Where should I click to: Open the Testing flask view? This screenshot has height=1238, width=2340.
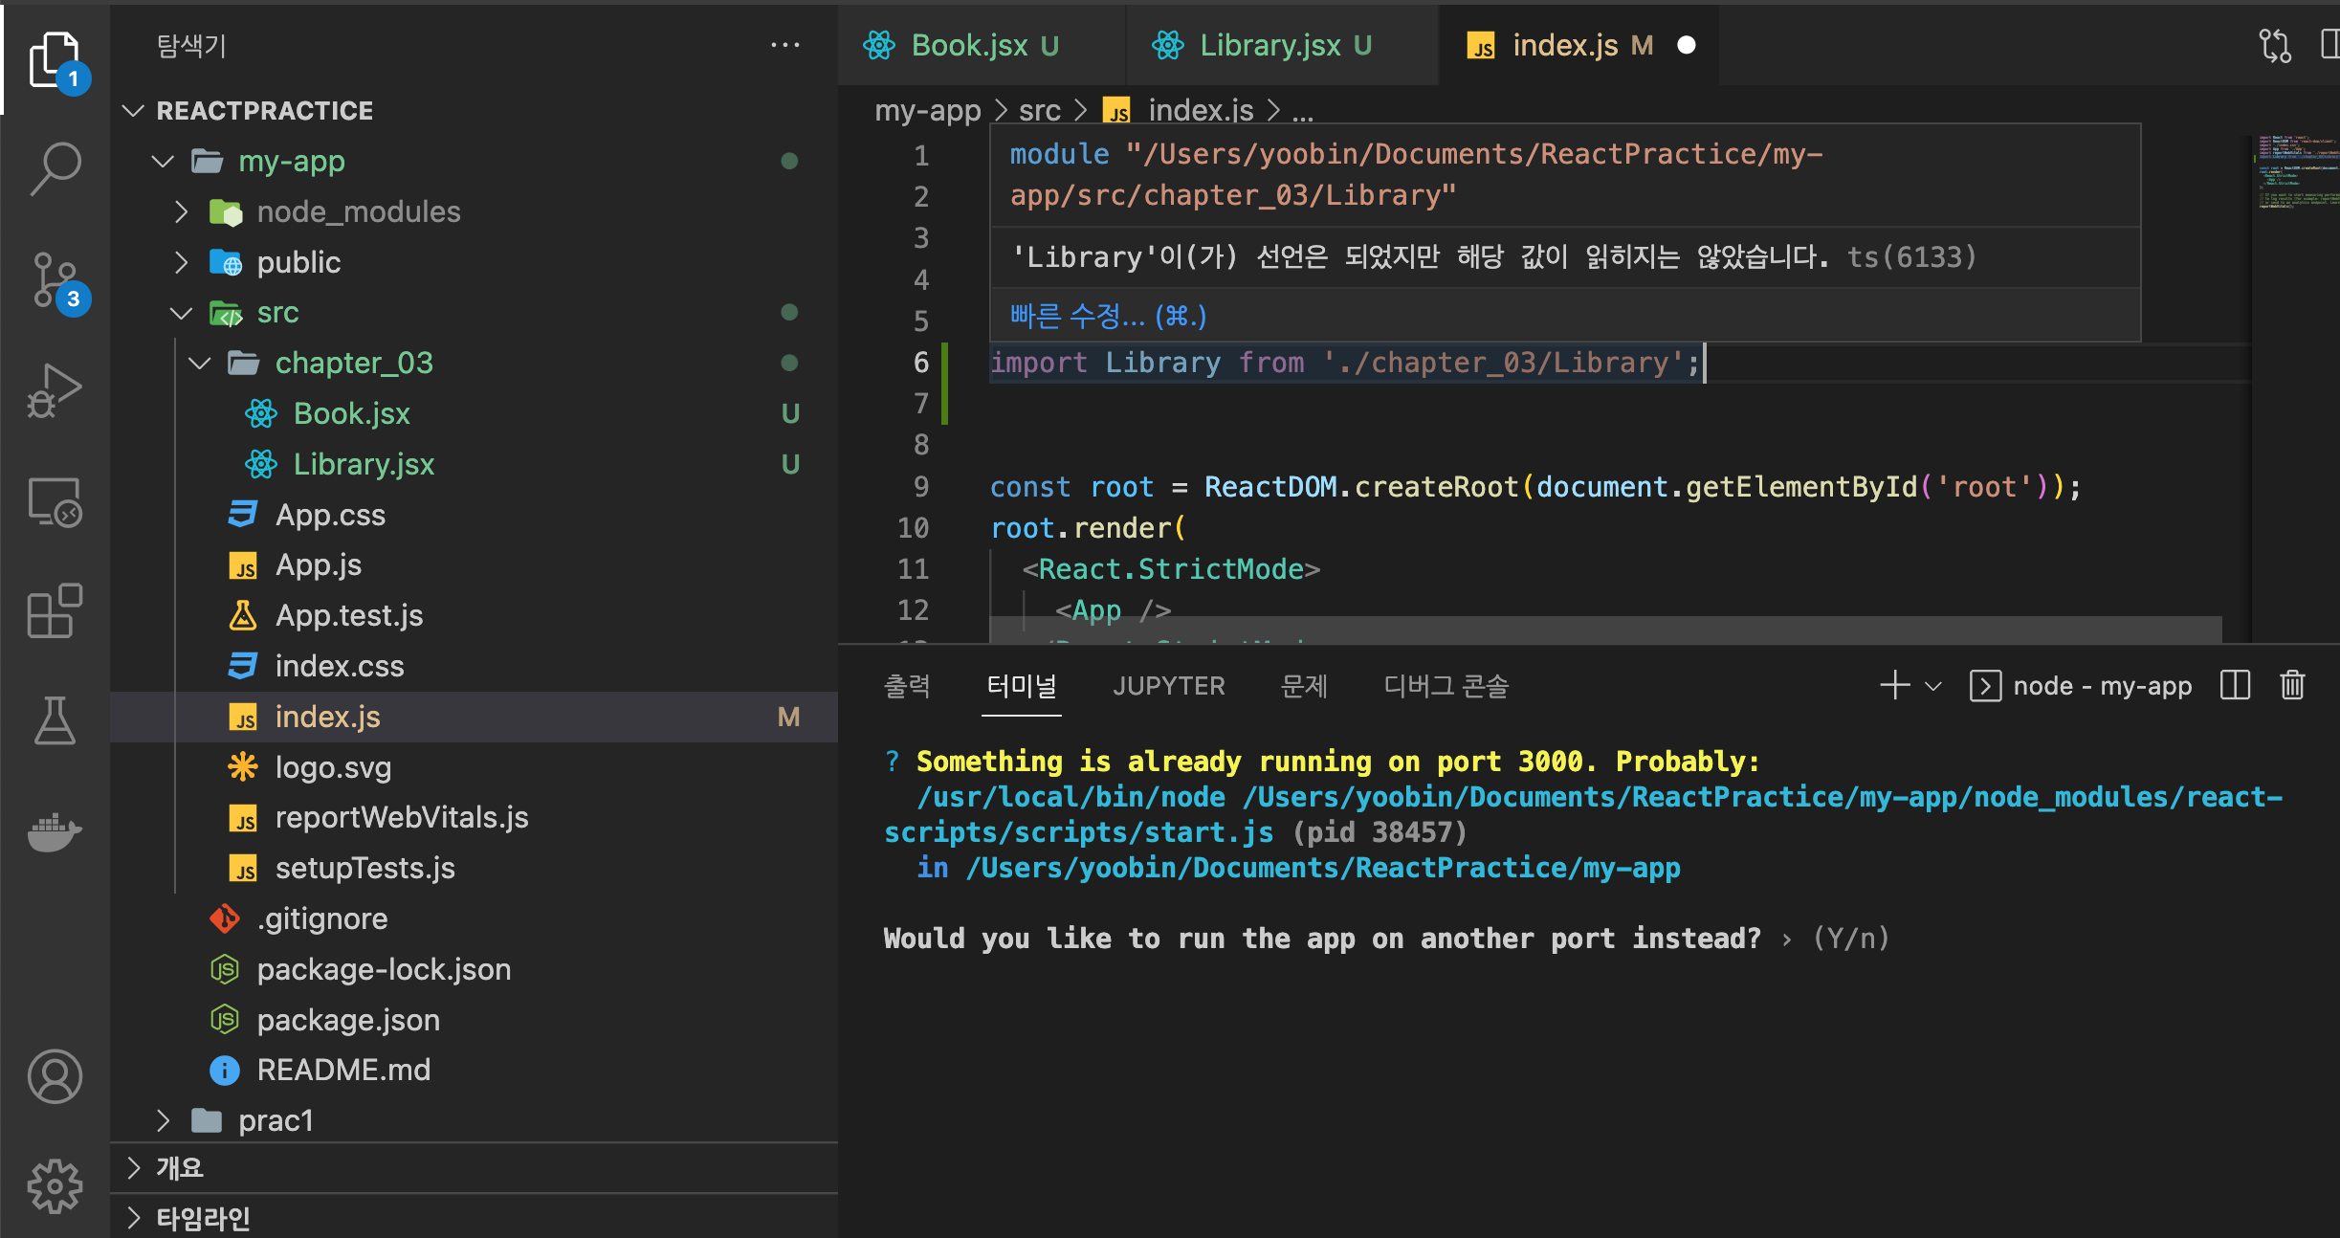55,720
